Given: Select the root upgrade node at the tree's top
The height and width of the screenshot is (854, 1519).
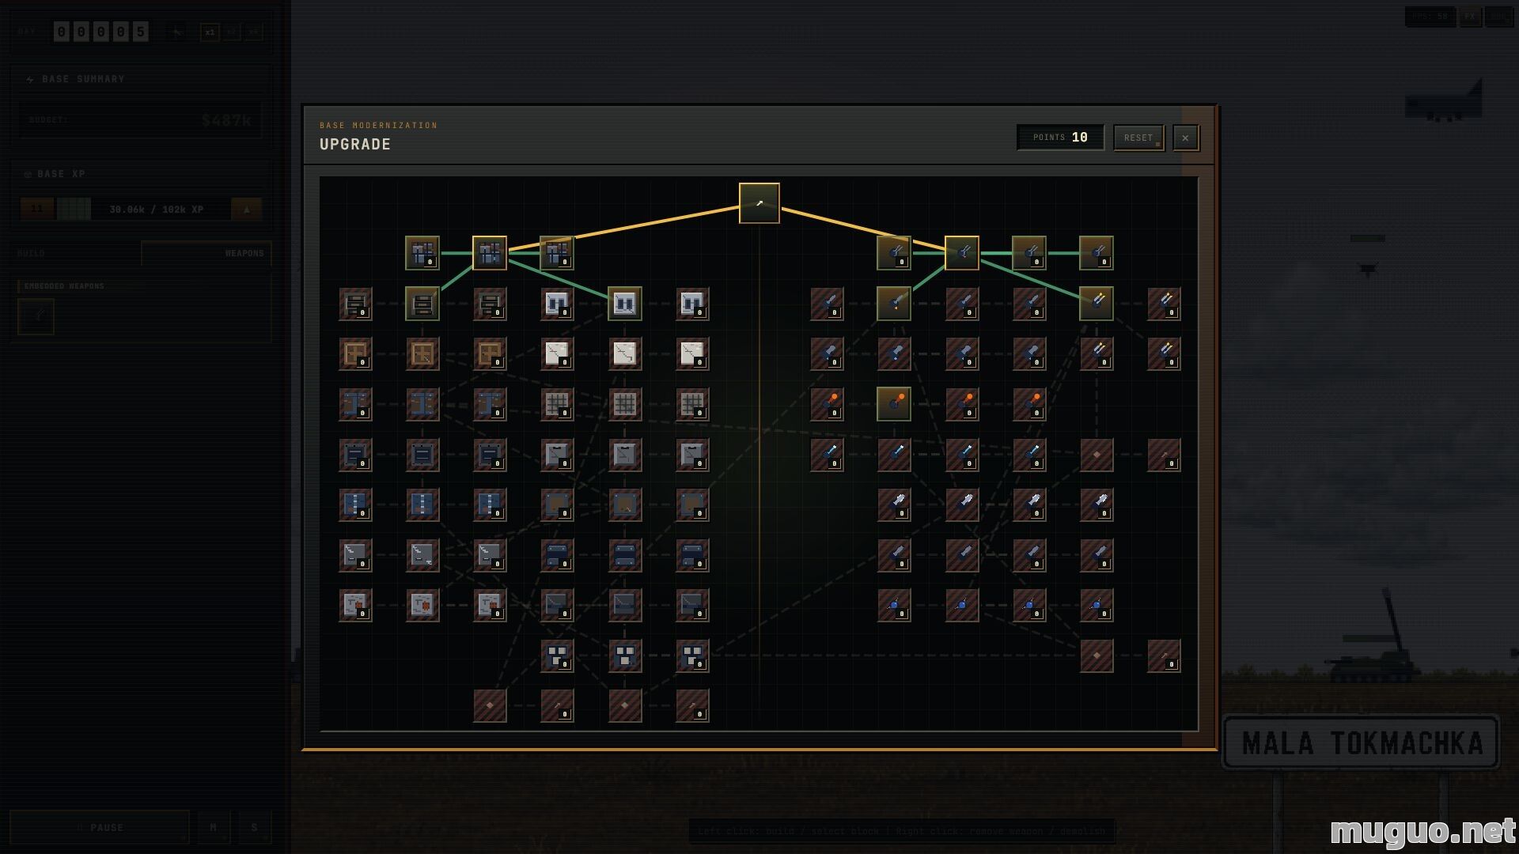Looking at the screenshot, I should tap(759, 203).
